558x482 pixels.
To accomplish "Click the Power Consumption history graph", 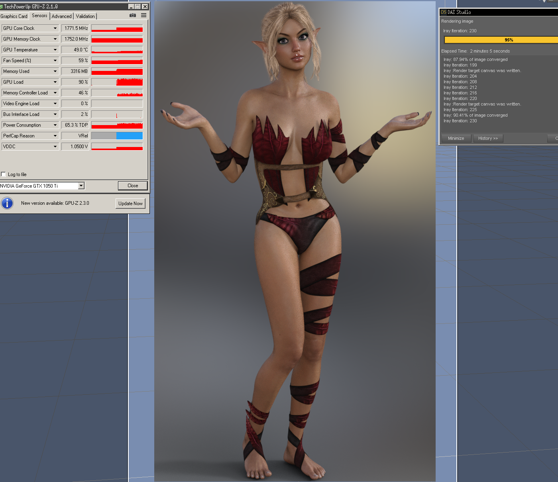I will coord(117,125).
